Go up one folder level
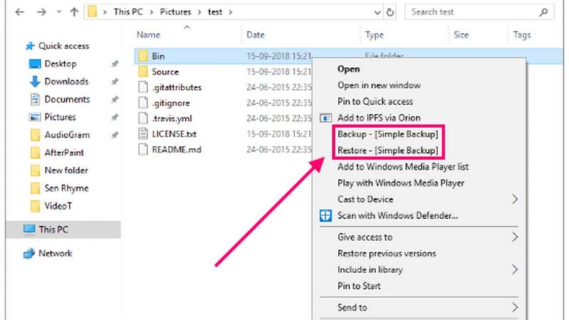Viewport: 569px width, 320px height. [x=75, y=12]
